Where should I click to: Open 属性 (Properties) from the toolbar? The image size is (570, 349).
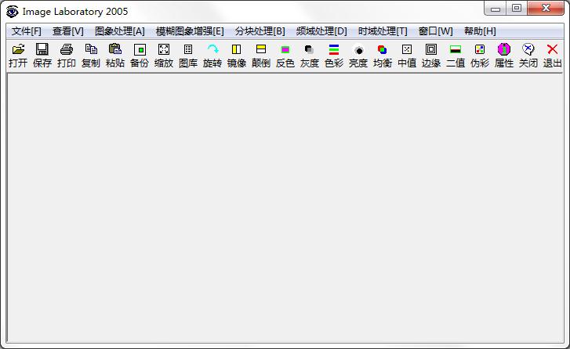(504, 49)
